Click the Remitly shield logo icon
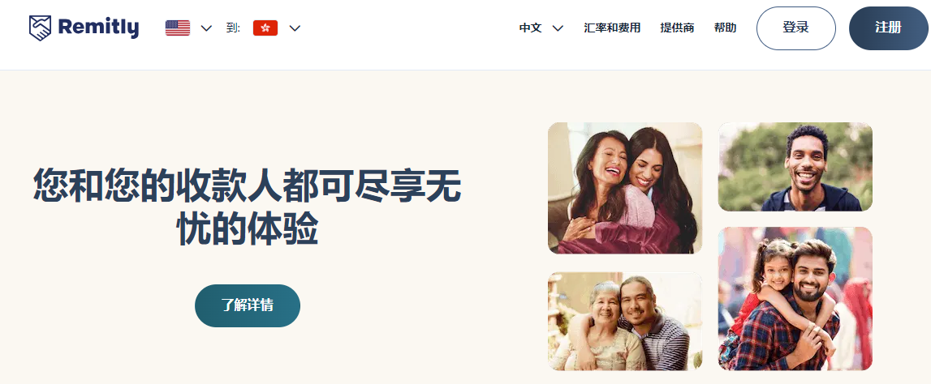 (x=41, y=28)
